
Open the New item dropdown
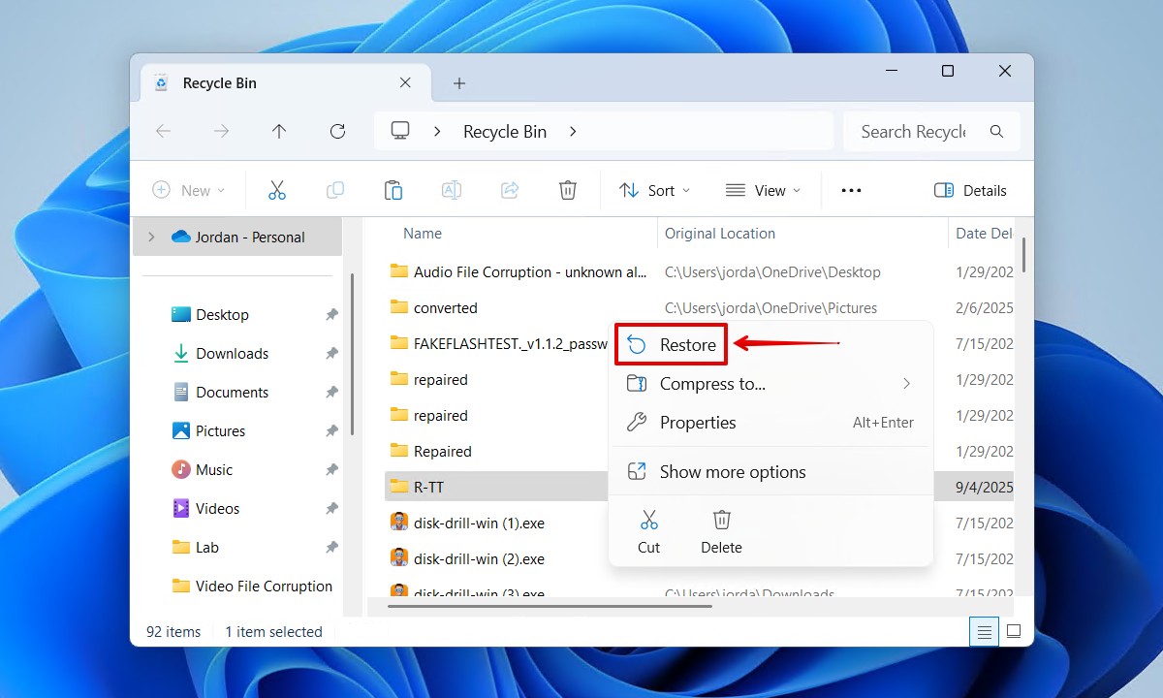pos(189,190)
